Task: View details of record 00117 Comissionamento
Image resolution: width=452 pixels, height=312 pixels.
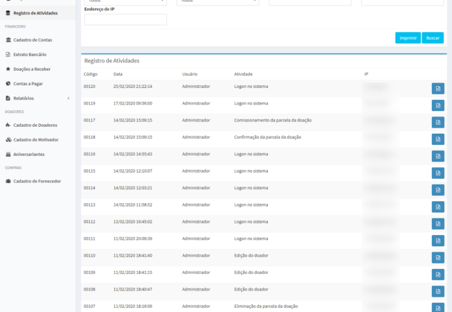Action: coord(437,121)
